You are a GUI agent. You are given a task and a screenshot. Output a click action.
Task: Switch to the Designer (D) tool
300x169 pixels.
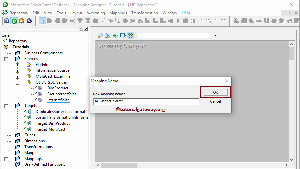[x=14, y=21]
